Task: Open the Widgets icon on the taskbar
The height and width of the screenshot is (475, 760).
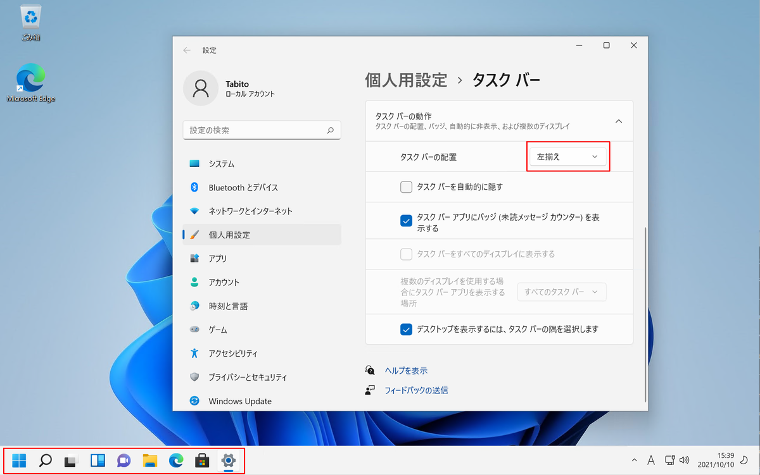Action: [x=97, y=460]
